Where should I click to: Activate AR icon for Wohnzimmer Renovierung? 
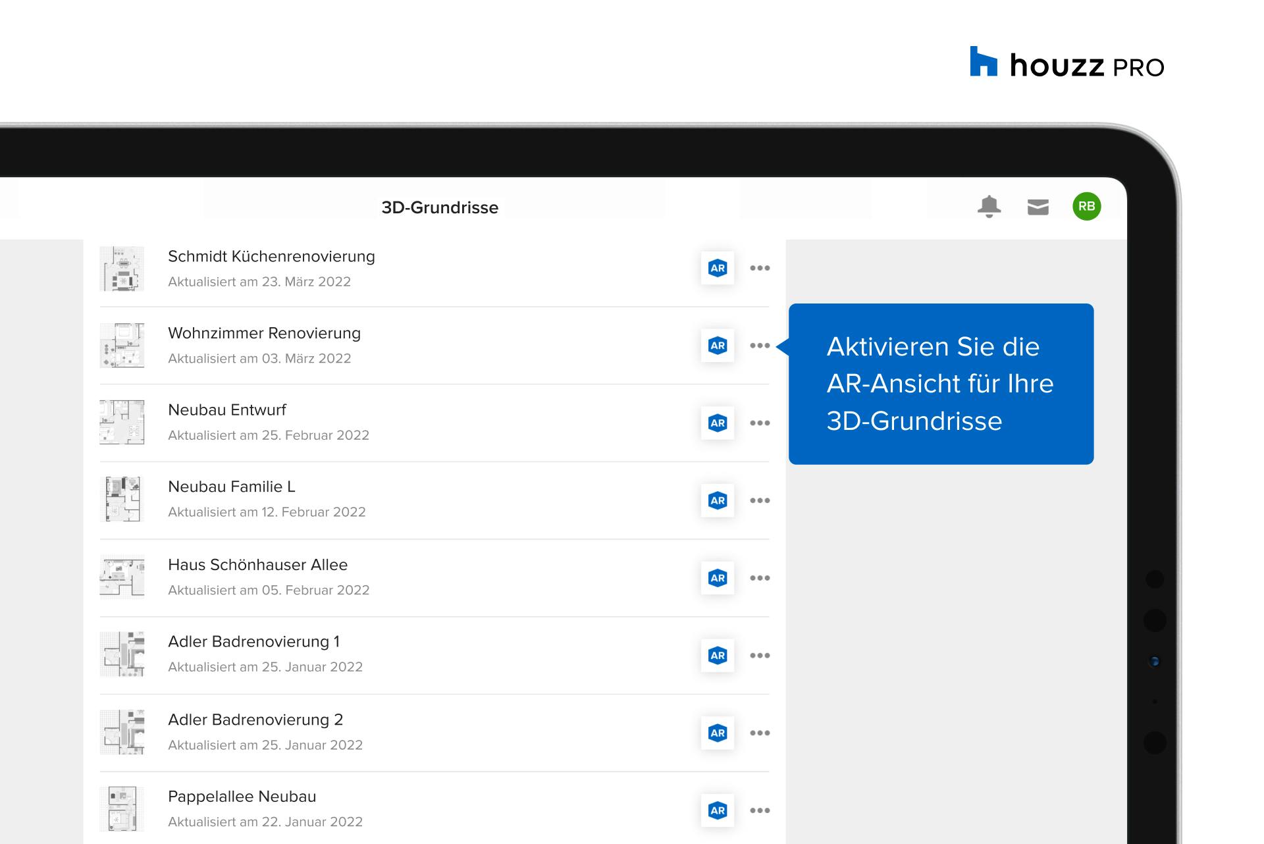click(718, 346)
